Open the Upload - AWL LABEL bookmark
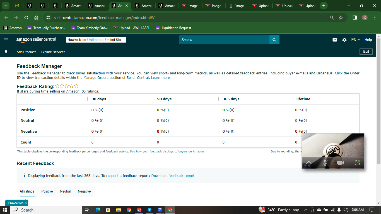The image size is (381, 214). (132, 28)
